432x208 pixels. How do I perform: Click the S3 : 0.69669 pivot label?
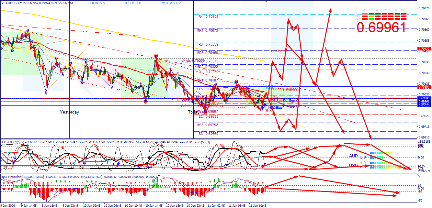pyautogui.click(x=208, y=134)
